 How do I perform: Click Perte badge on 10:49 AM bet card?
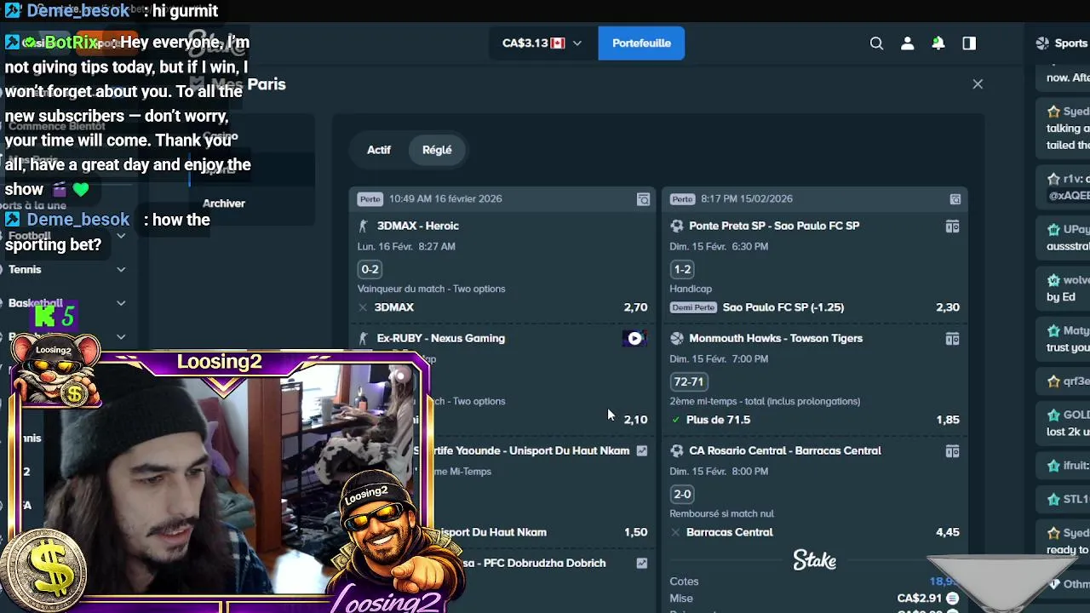coord(370,199)
